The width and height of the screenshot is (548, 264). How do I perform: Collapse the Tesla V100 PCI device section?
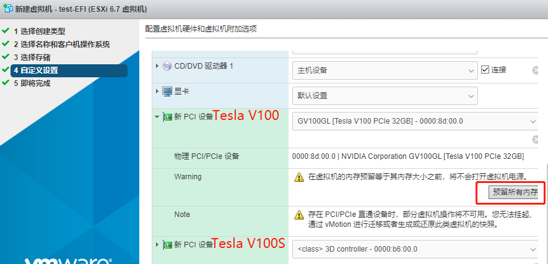click(157, 117)
